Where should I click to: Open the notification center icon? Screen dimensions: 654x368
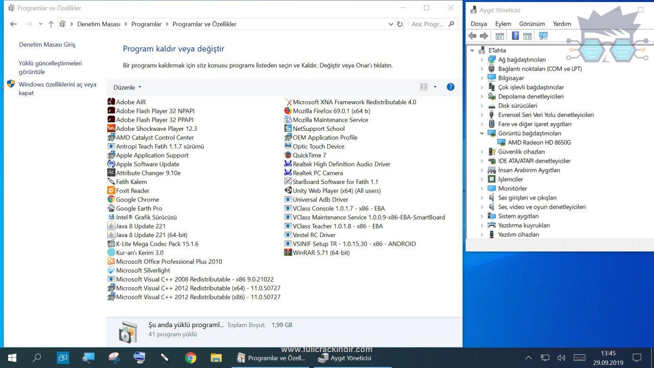(637, 358)
